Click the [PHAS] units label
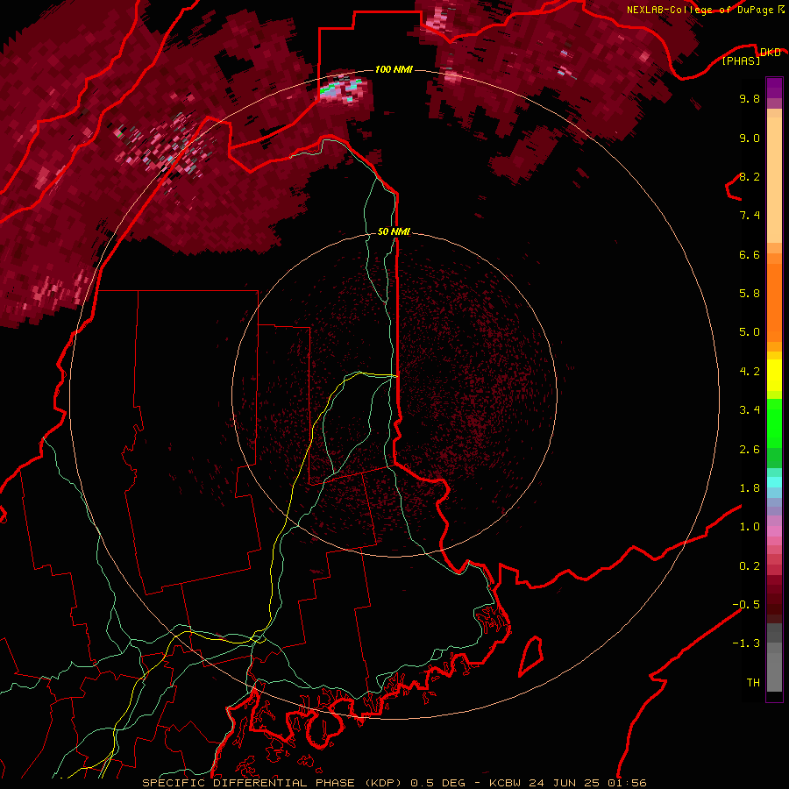The height and width of the screenshot is (789, 789). point(741,60)
